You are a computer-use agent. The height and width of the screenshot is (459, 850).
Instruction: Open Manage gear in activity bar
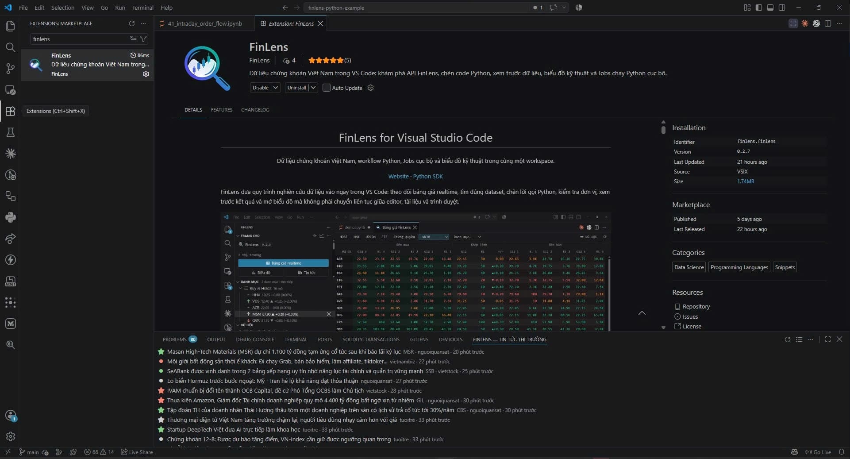[10, 436]
